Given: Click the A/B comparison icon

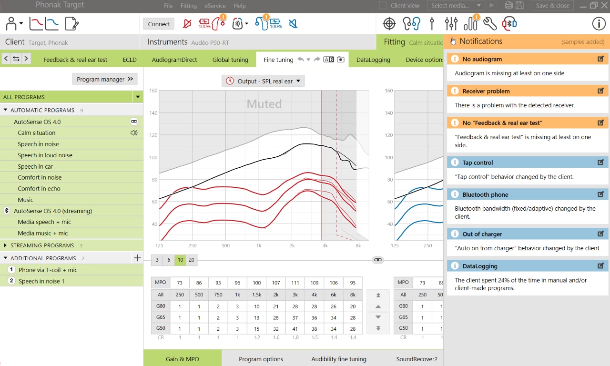Looking at the screenshot, I should point(329,60).
